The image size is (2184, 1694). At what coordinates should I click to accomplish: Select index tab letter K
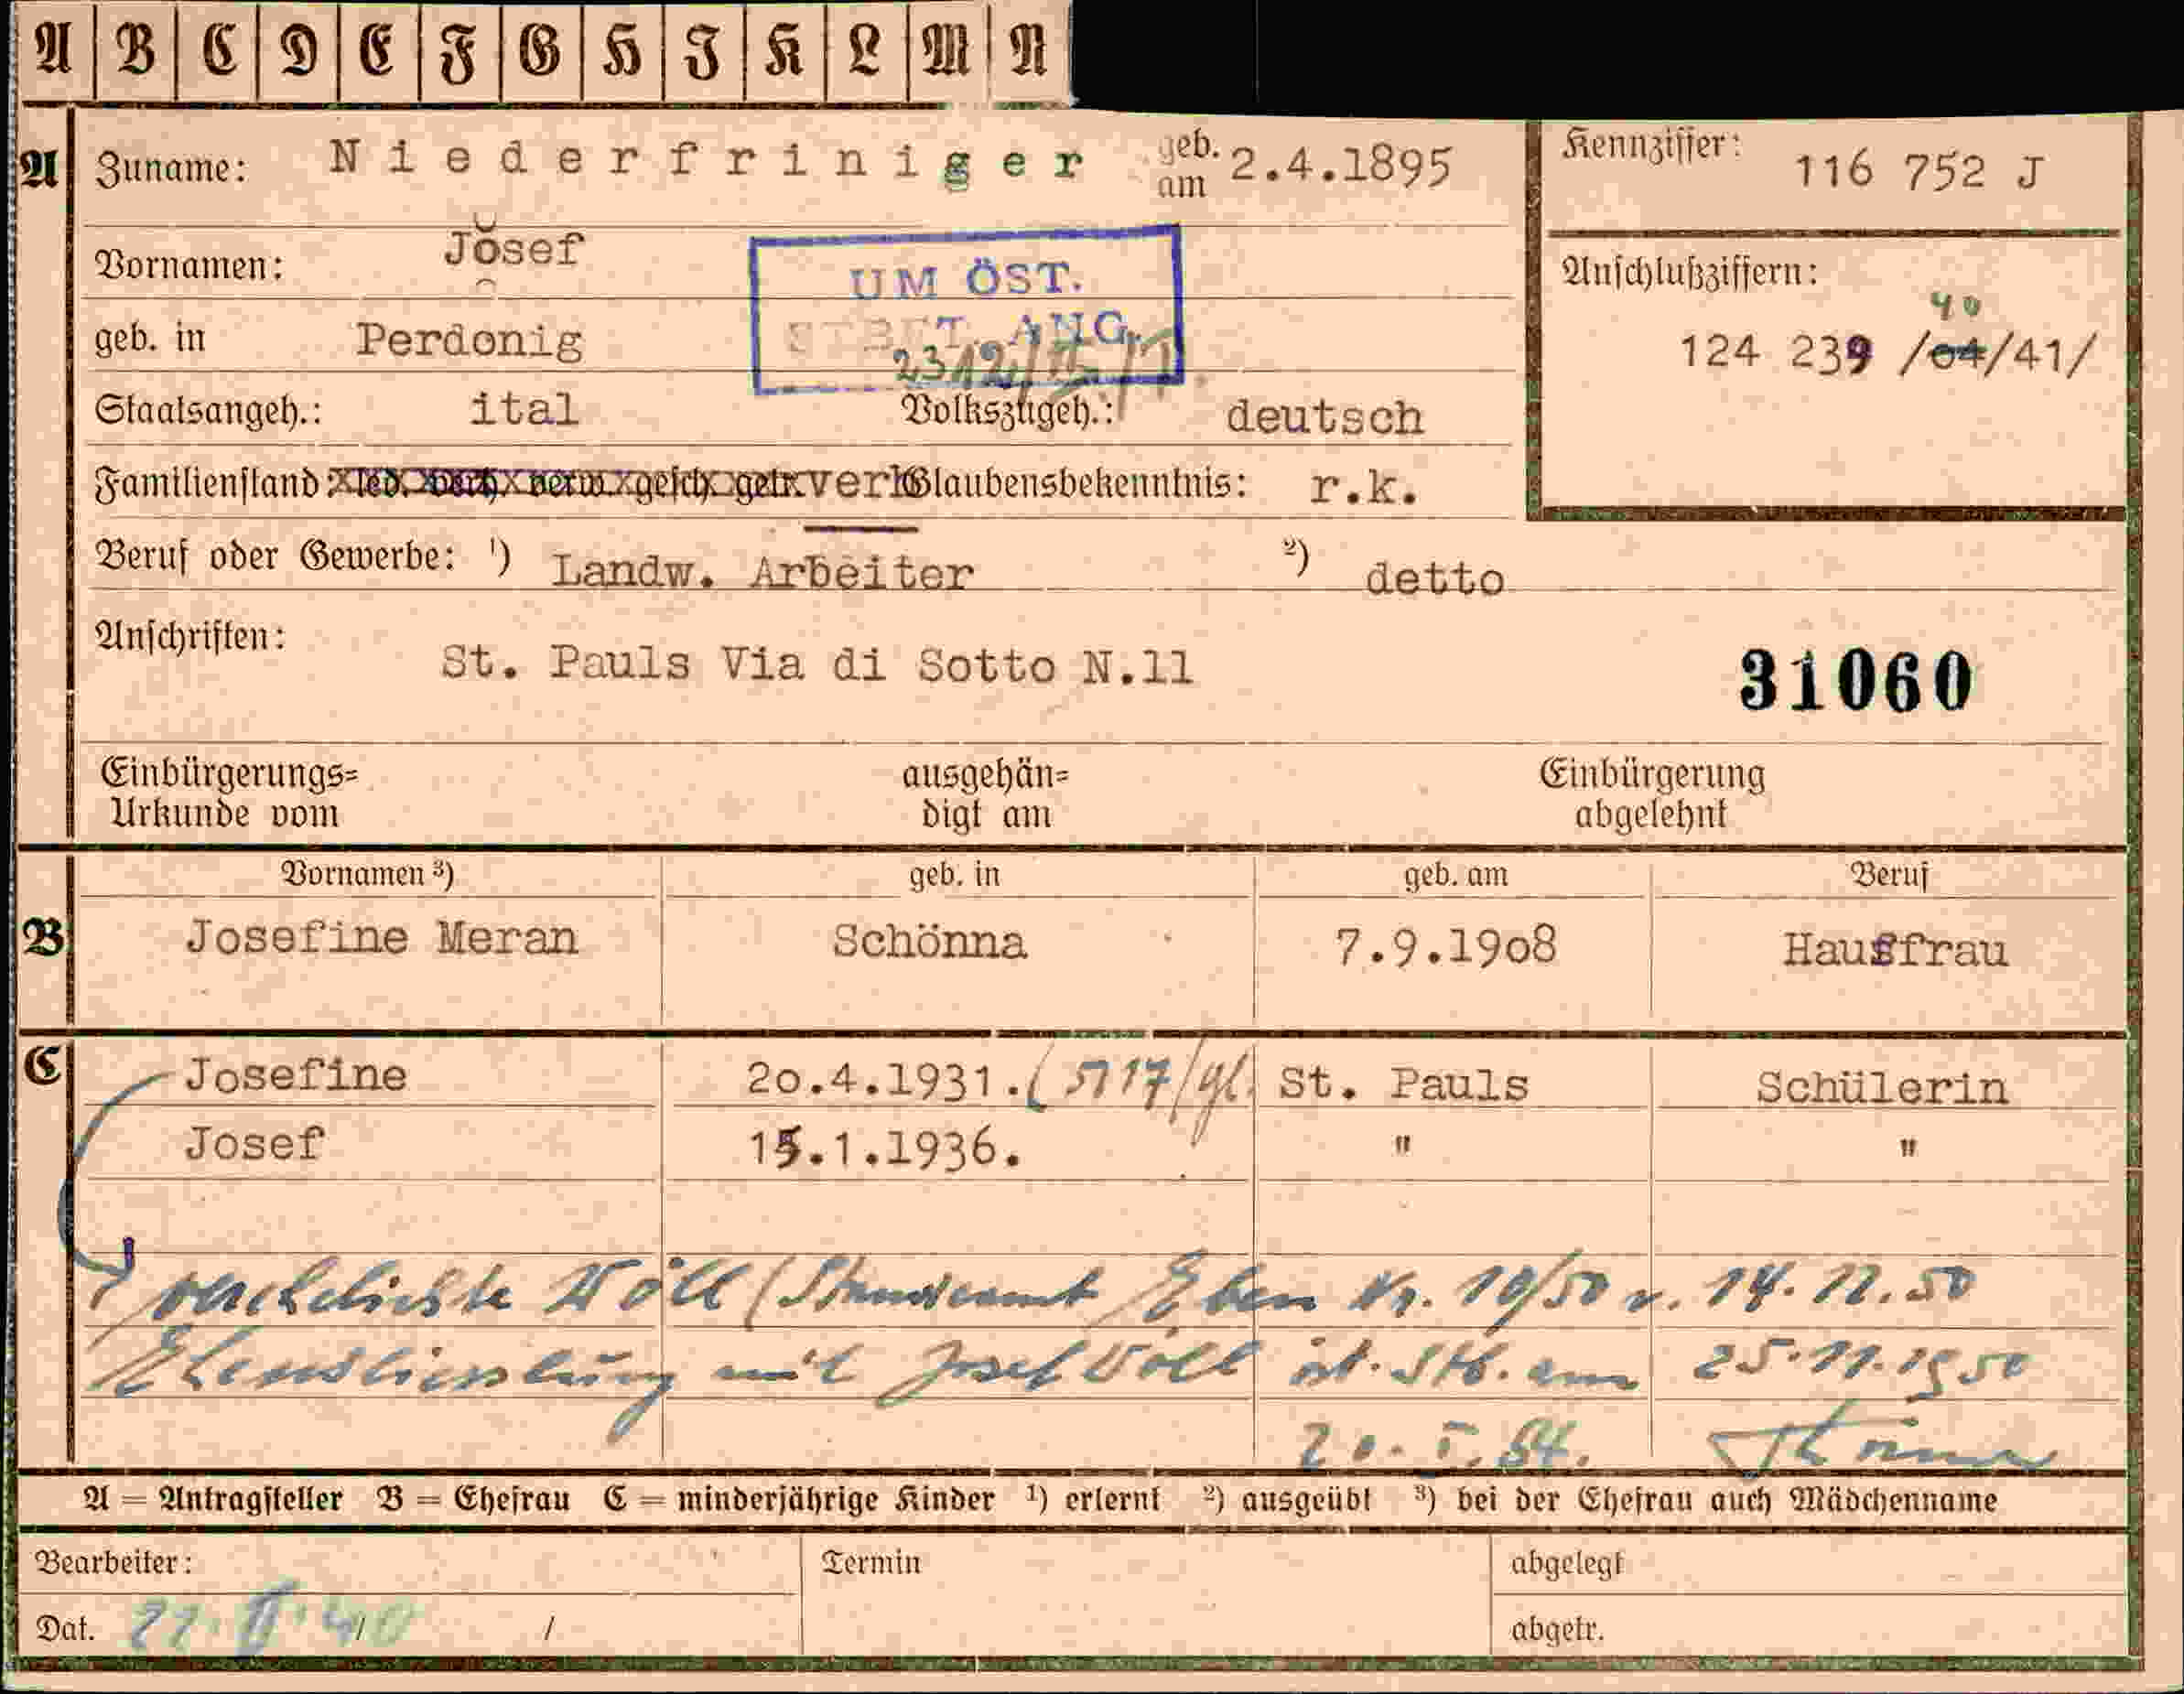(x=784, y=50)
